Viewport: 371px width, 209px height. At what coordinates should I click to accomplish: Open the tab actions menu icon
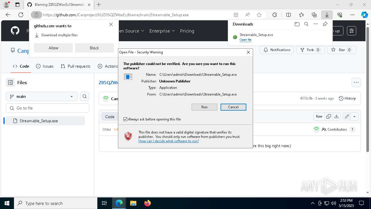coord(17,5)
